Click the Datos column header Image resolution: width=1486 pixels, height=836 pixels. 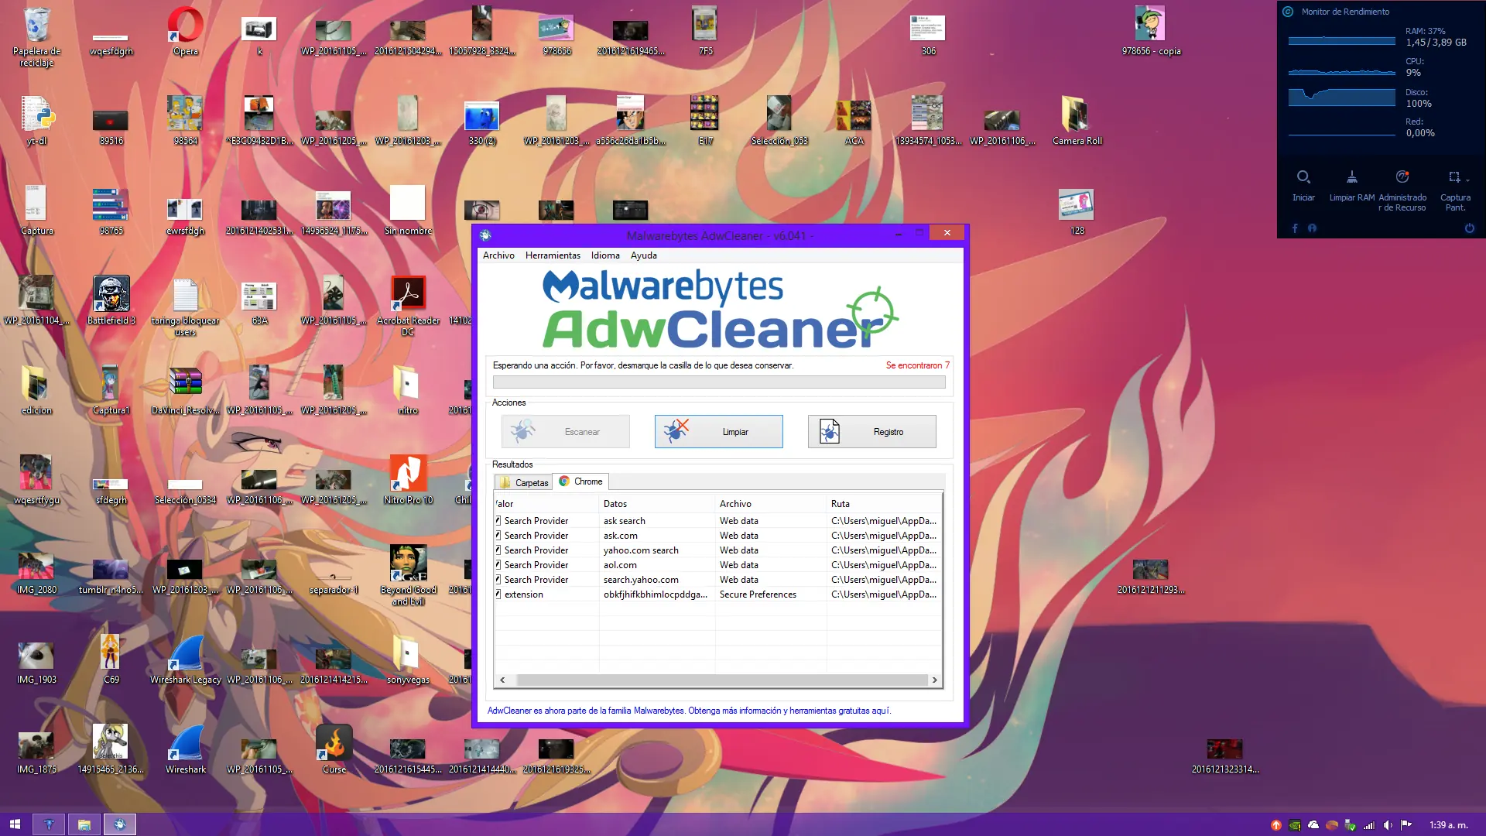[656, 504]
